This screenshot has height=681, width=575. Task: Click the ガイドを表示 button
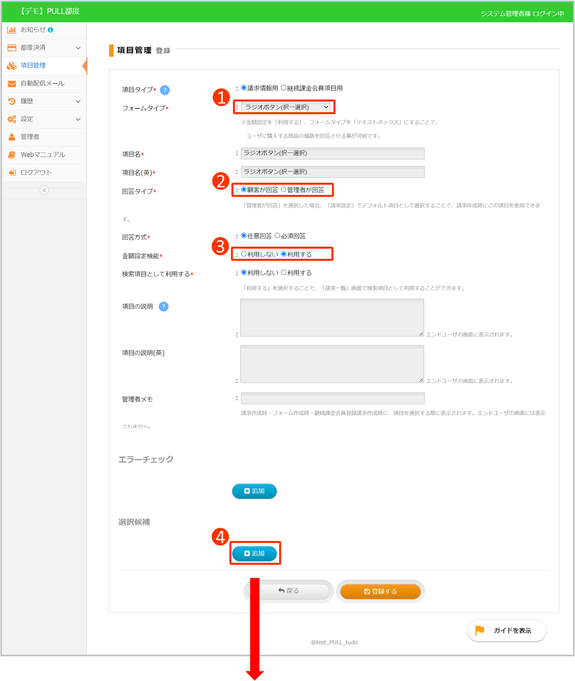(x=506, y=630)
